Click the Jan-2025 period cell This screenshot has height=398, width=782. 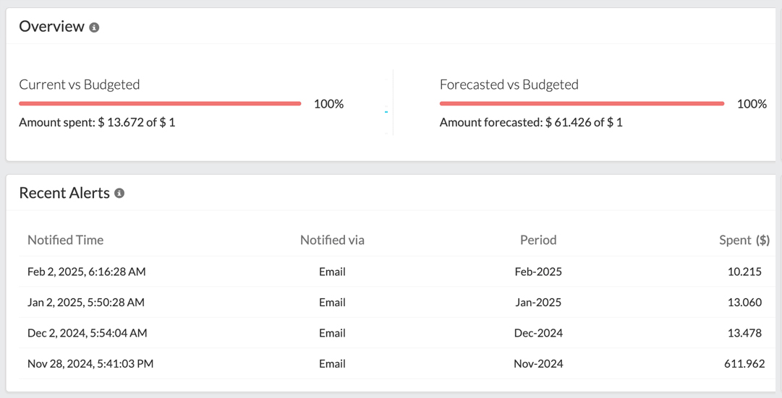point(538,302)
